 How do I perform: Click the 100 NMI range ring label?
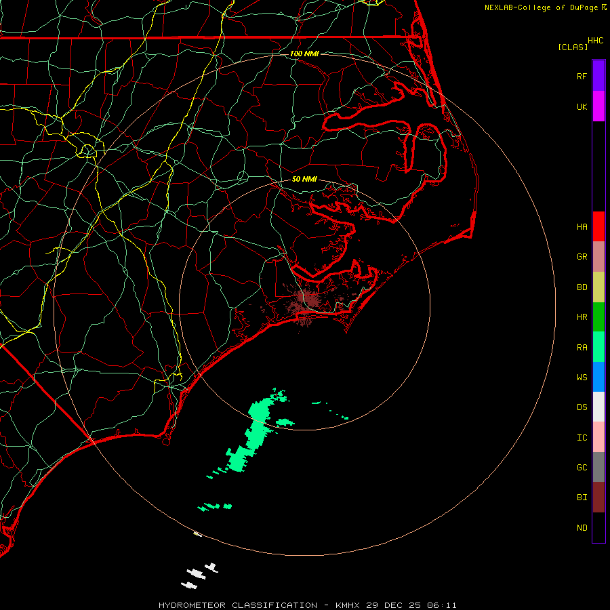[x=304, y=54]
